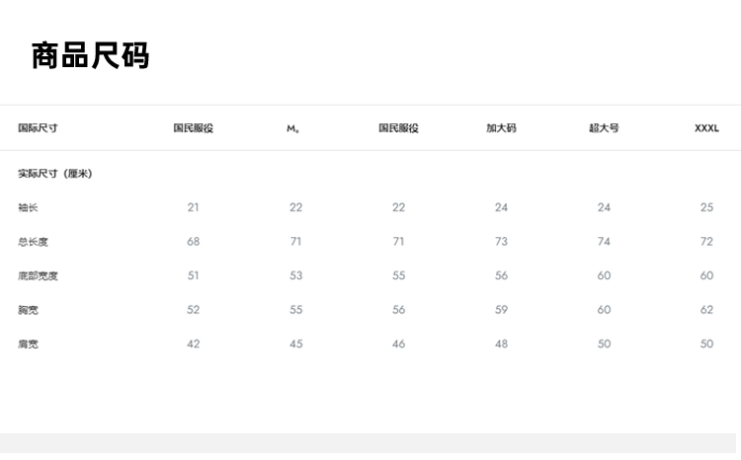Click the "M" size column header

pos(292,129)
